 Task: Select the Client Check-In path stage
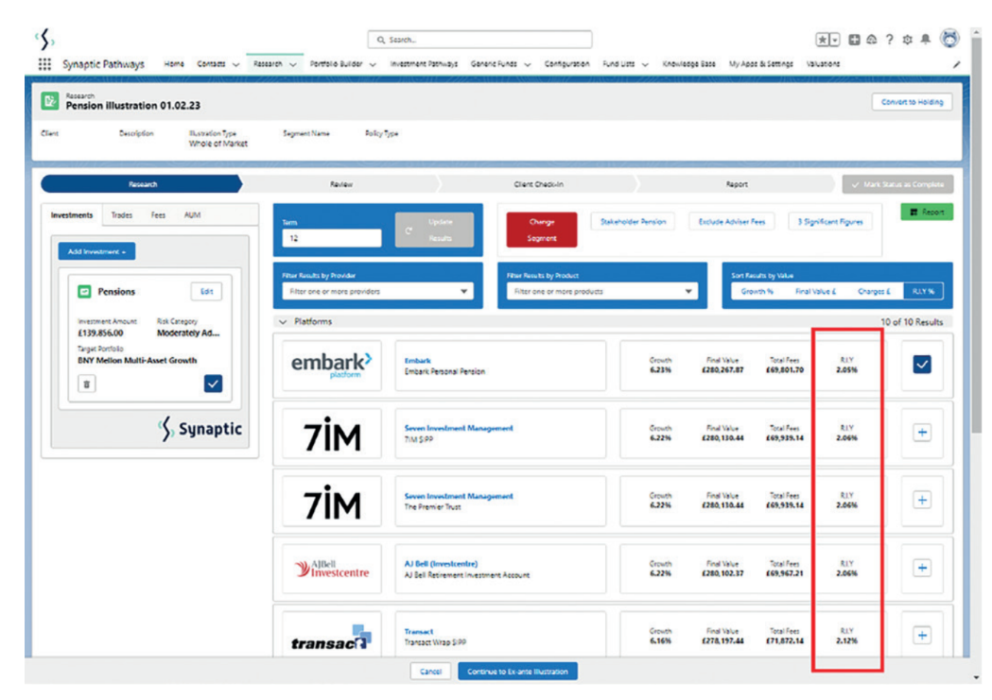[538, 184]
